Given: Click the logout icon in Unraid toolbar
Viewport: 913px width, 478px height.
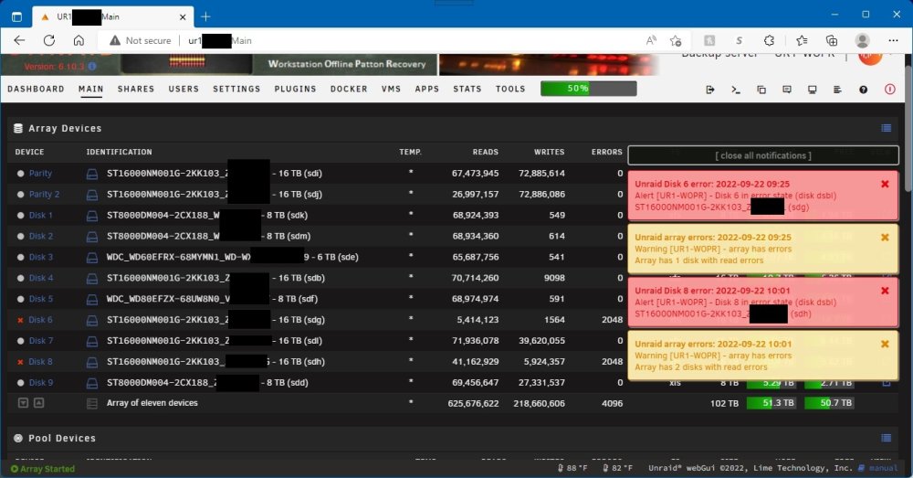Looking at the screenshot, I should click(709, 90).
